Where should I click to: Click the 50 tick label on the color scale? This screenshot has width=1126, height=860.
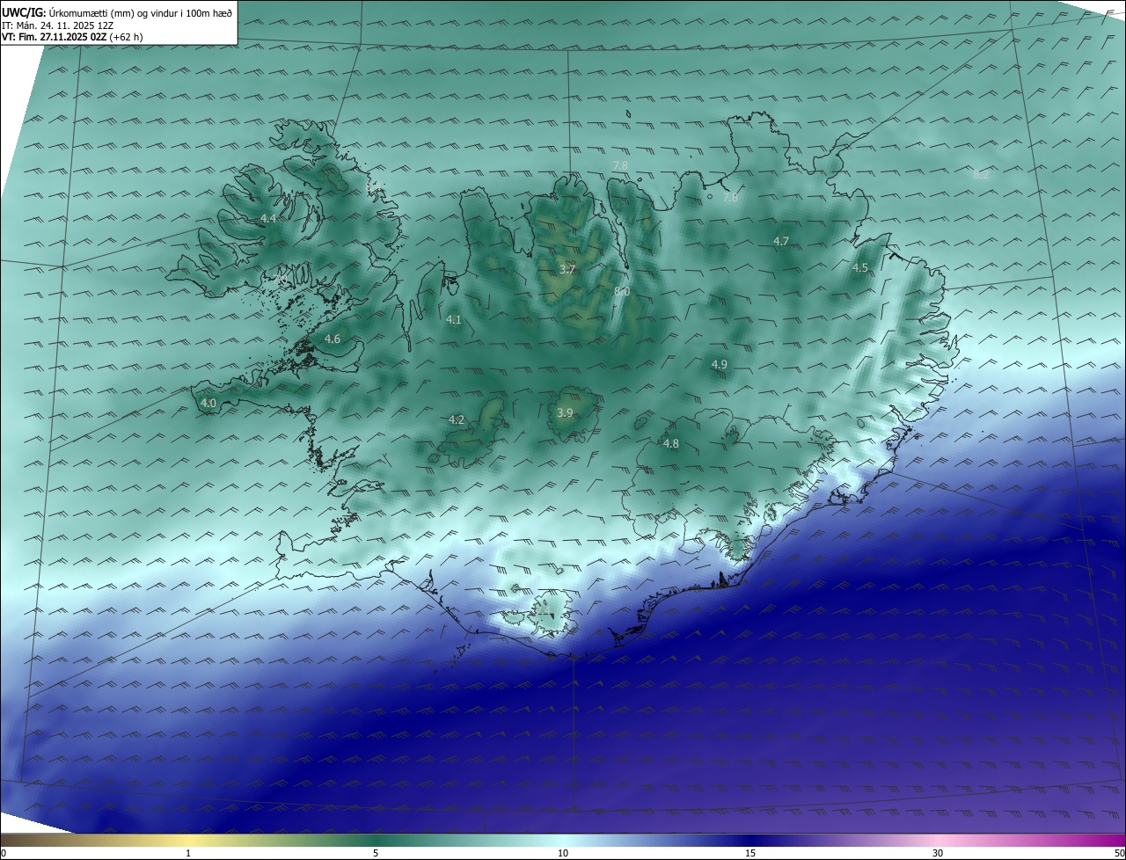coord(1119,853)
